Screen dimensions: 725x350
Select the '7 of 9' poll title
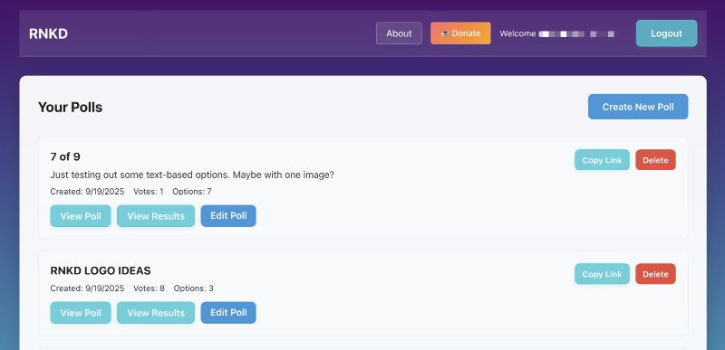pyautogui.click(x=65, y=156)
